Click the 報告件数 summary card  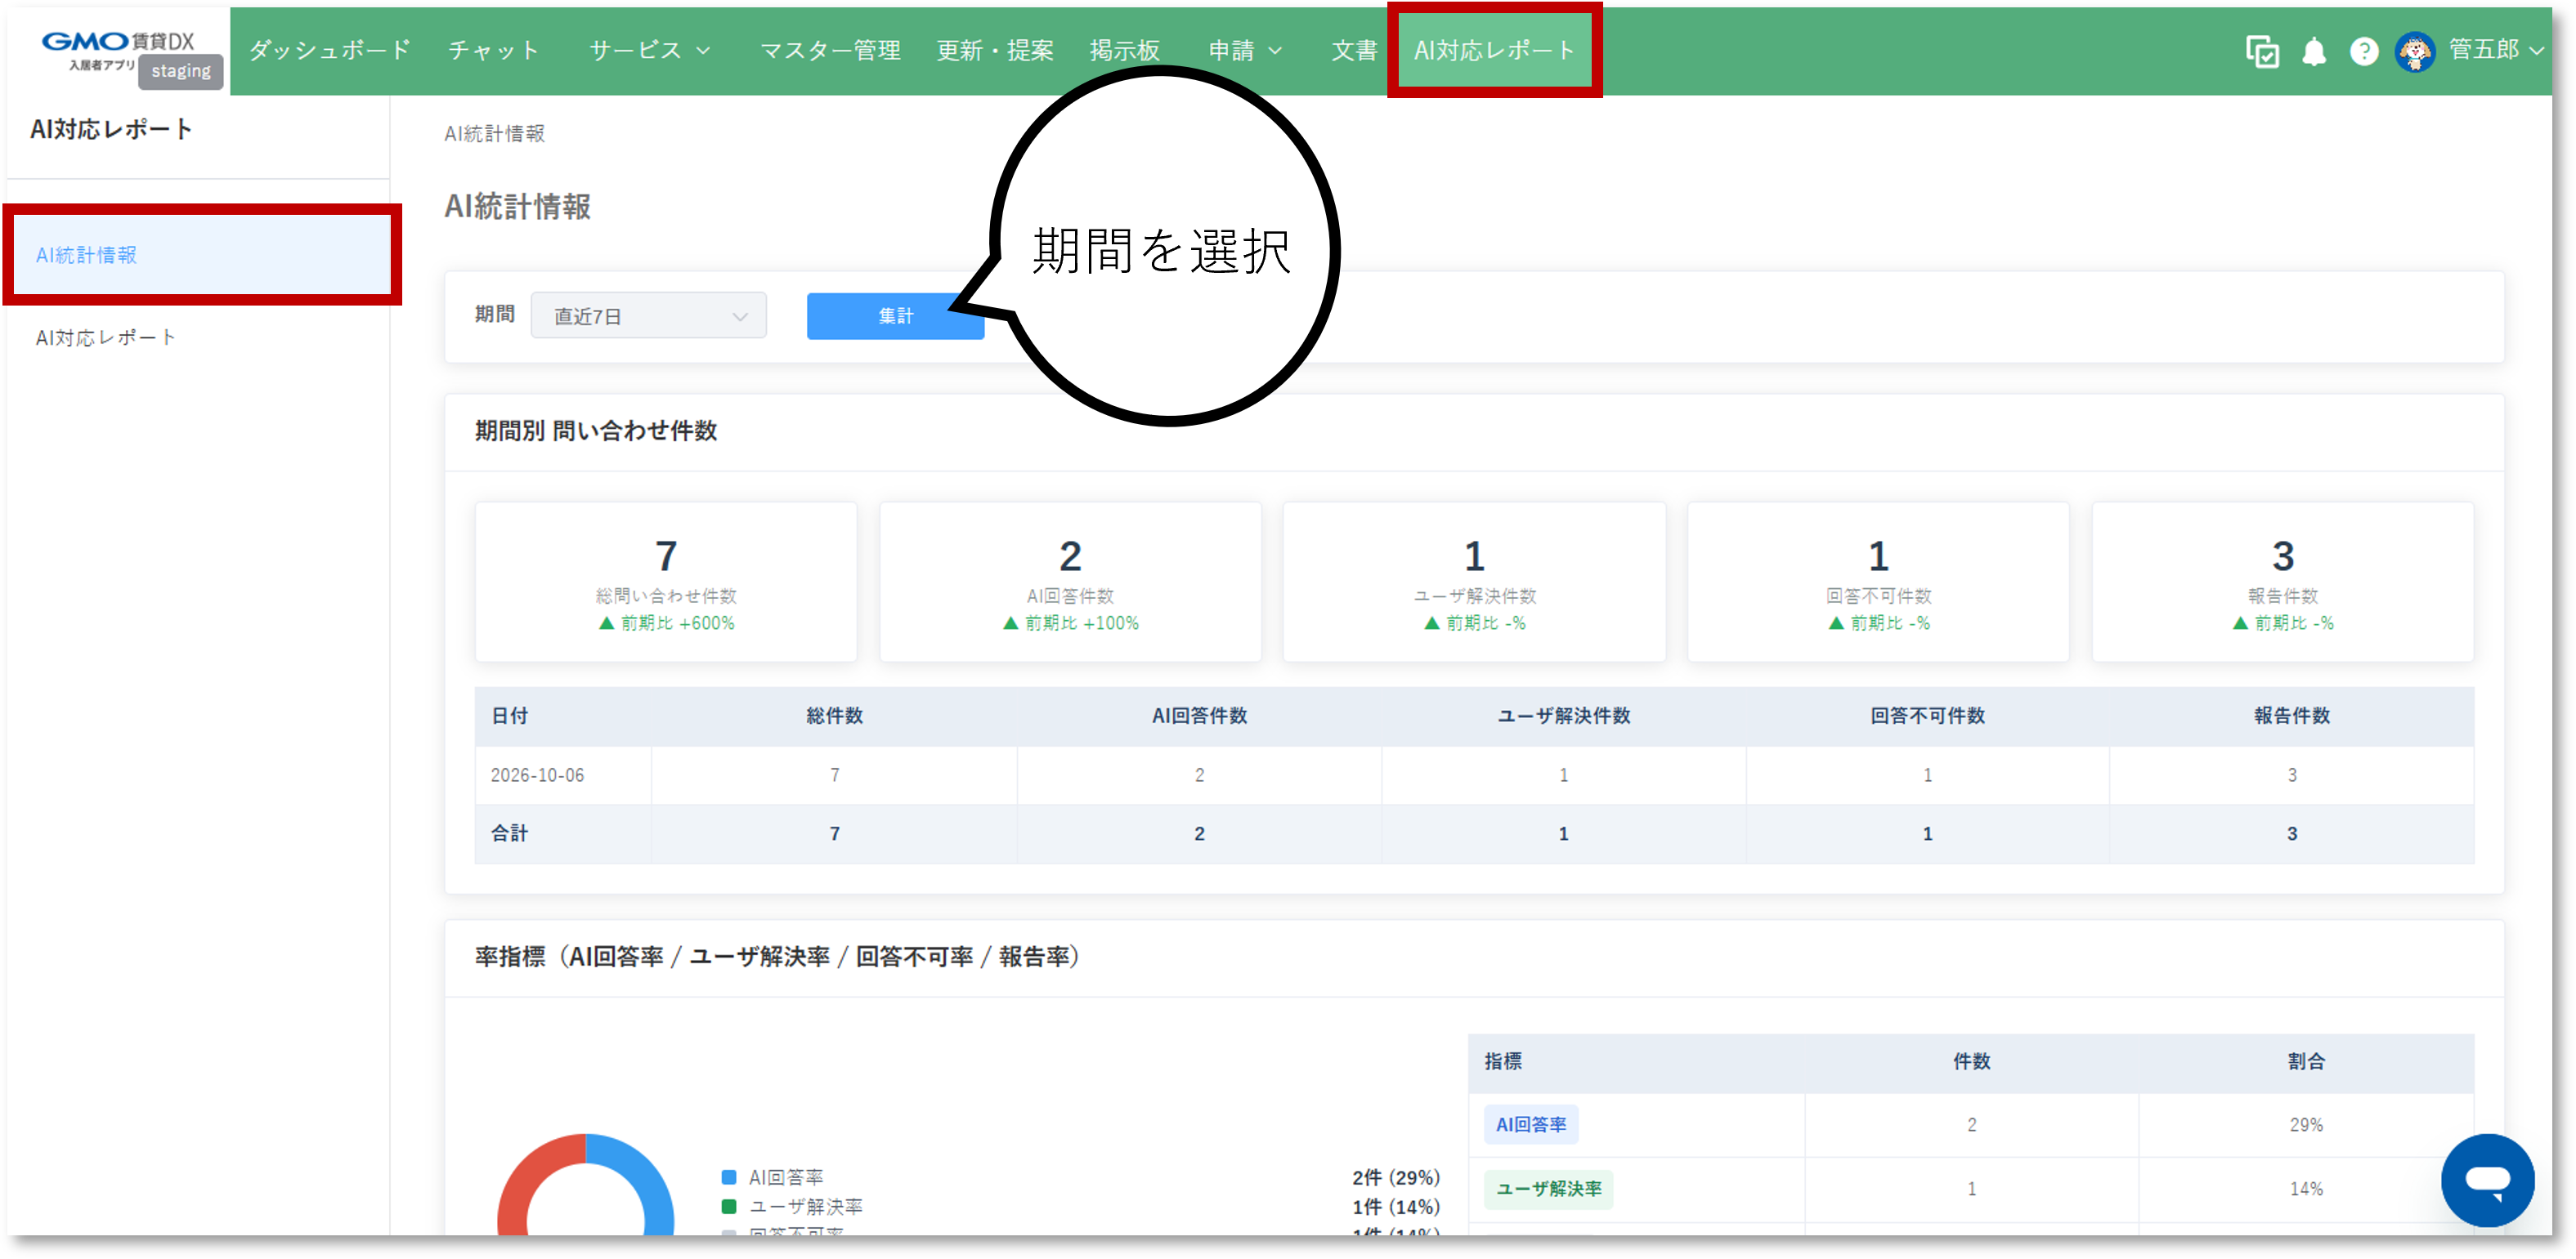[2283, 582]
